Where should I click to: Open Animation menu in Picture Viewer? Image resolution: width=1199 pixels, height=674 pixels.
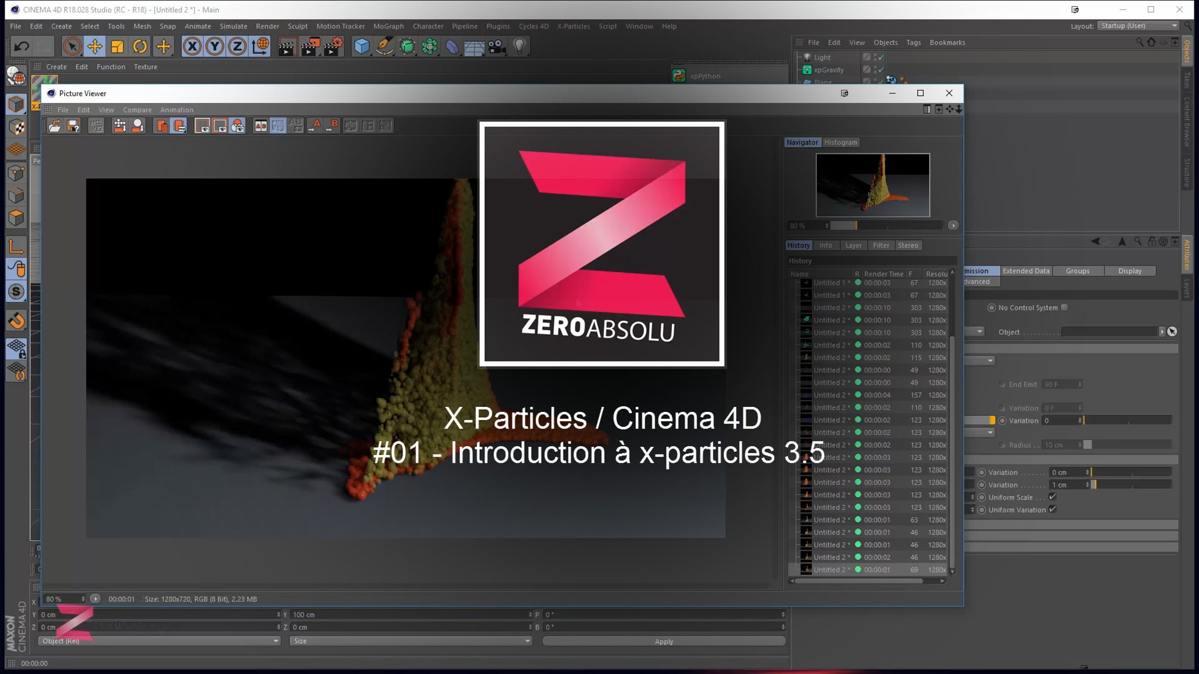point(177,110)
